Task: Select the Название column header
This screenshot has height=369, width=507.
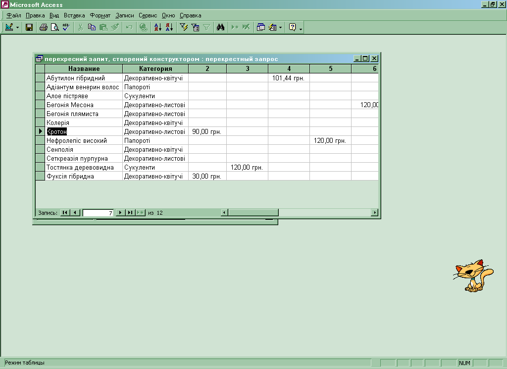Action: [x=84, y=68]
